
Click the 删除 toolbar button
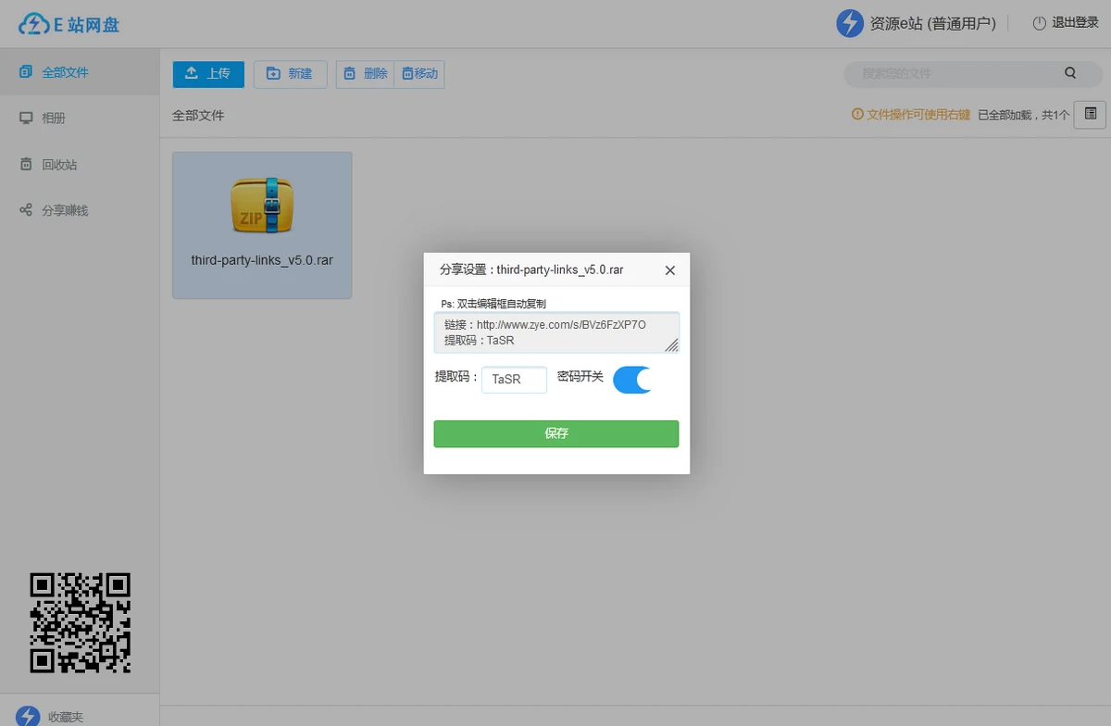tap(366, 74)
